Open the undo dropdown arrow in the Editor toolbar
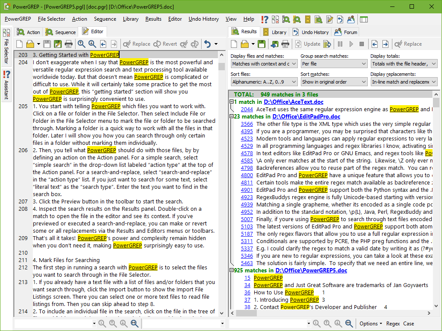The width and height of the screenshot is (442, 331). [216, 44]
